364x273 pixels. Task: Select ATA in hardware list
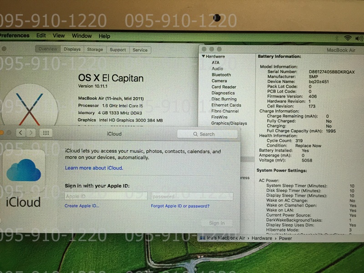click(215, 62)
